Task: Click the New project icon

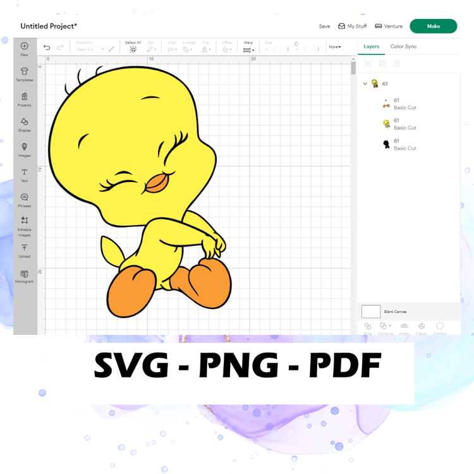Action: click(25, 46)
